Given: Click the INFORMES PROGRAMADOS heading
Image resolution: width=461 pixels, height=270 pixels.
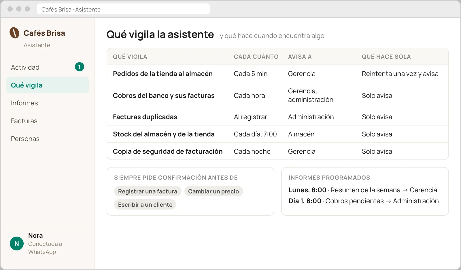Looking at the screenshot, I should (329, 178).
